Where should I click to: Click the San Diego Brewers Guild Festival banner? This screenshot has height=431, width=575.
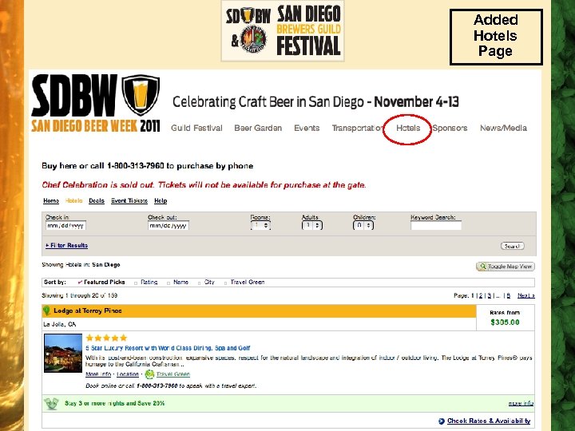(x=283, y=31)
